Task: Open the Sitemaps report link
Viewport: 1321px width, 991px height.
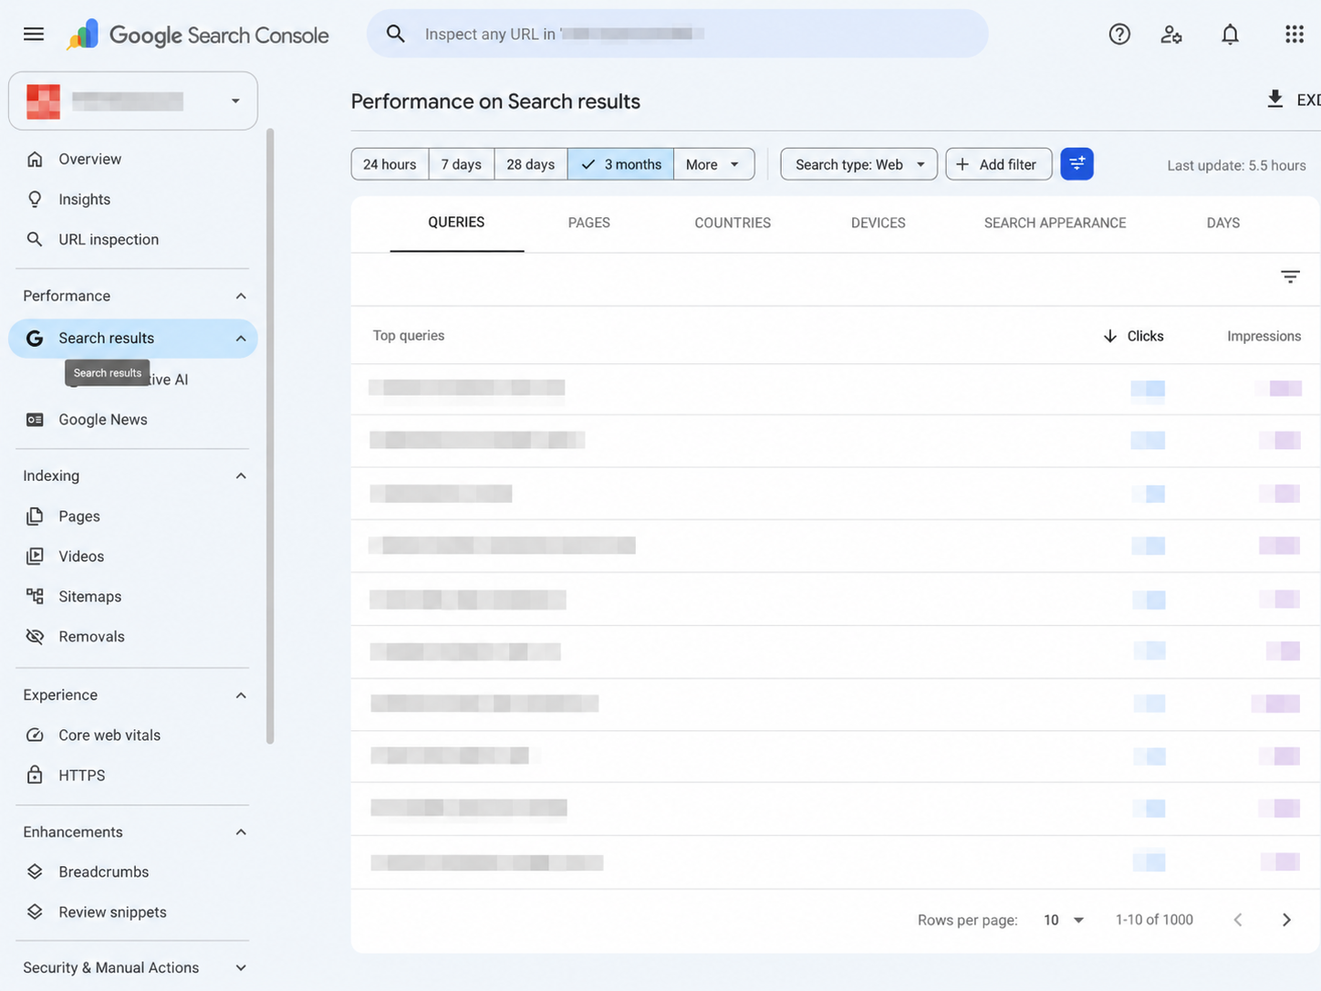Action: coord(89,597)
